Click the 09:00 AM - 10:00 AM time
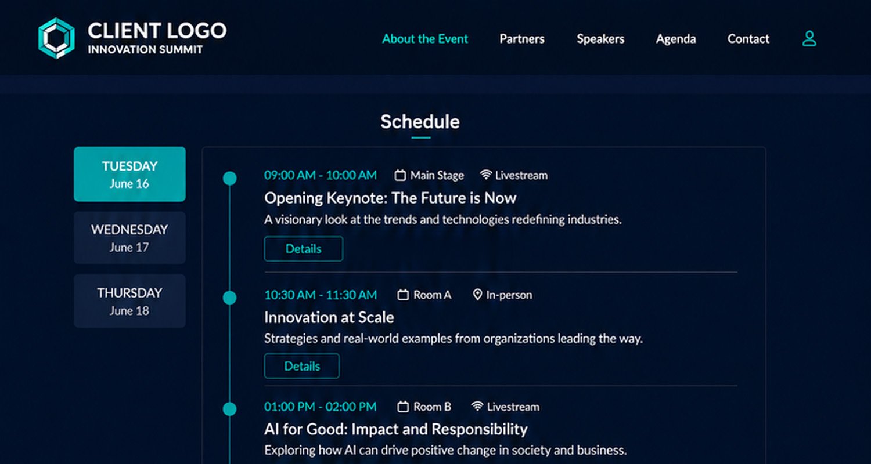 coord(321,175)
